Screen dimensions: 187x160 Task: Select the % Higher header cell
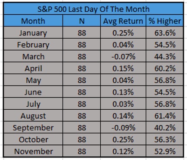pos(165,21)
